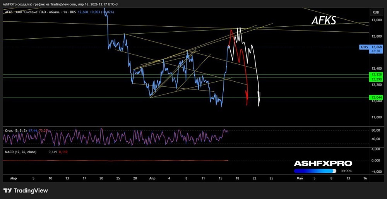Click the 18 date label on time axis
The image size is (387, 199).
237,178
